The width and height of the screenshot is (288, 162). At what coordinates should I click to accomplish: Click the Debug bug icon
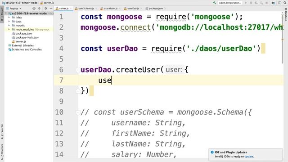(251, 3)
